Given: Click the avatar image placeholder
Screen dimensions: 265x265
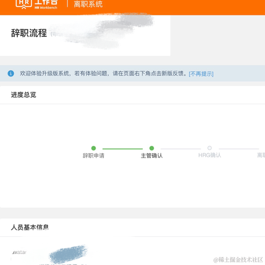Looking at the screenshot, I should click(x=19, y=252).
